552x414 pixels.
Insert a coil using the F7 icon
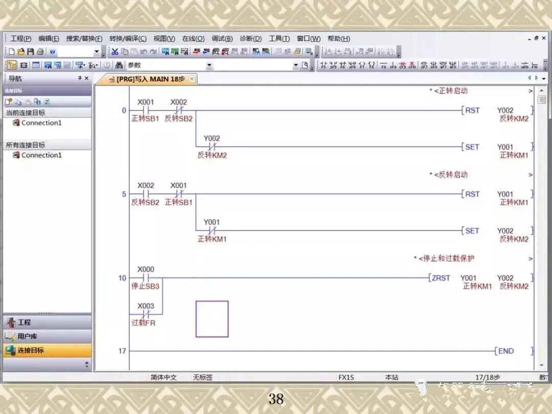(362, 65)
